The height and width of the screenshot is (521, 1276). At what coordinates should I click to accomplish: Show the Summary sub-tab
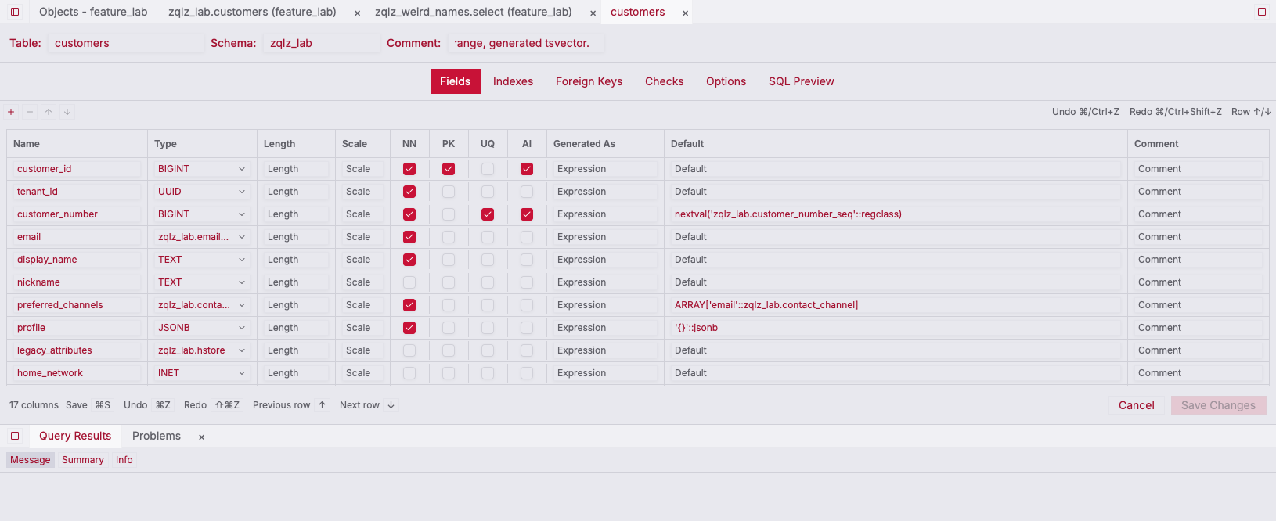coord(83,460)
